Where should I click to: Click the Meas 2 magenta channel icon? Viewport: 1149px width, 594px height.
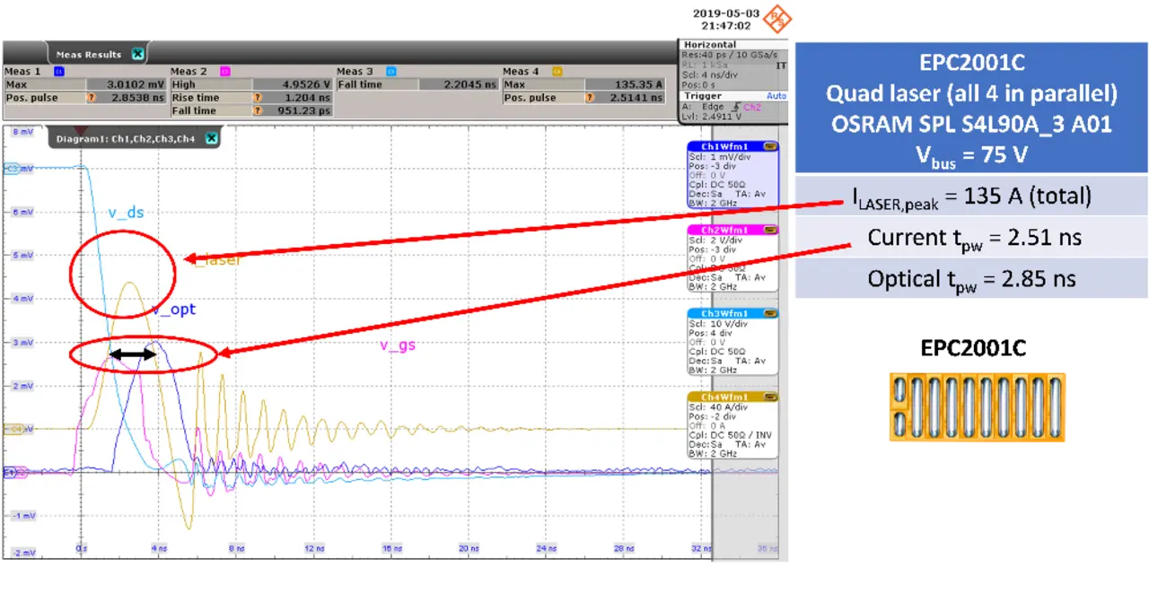point(226,71)
